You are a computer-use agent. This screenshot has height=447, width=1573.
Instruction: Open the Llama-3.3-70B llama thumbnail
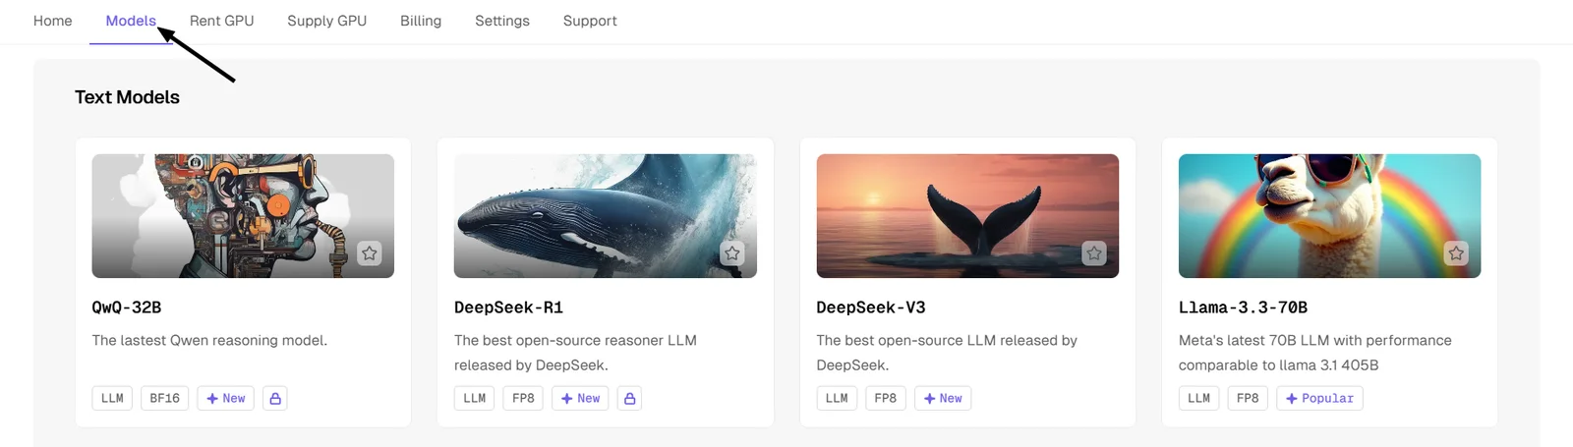coord(1329,216)
